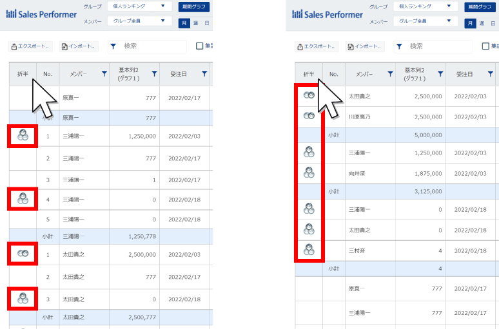Switch to the 週 period tab in right panel
The image size is (499, 329).
coord(481,23)
